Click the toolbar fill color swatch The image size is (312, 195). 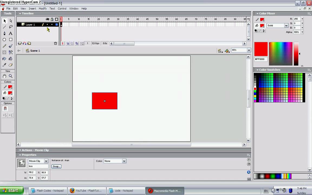tap(10, 93)
